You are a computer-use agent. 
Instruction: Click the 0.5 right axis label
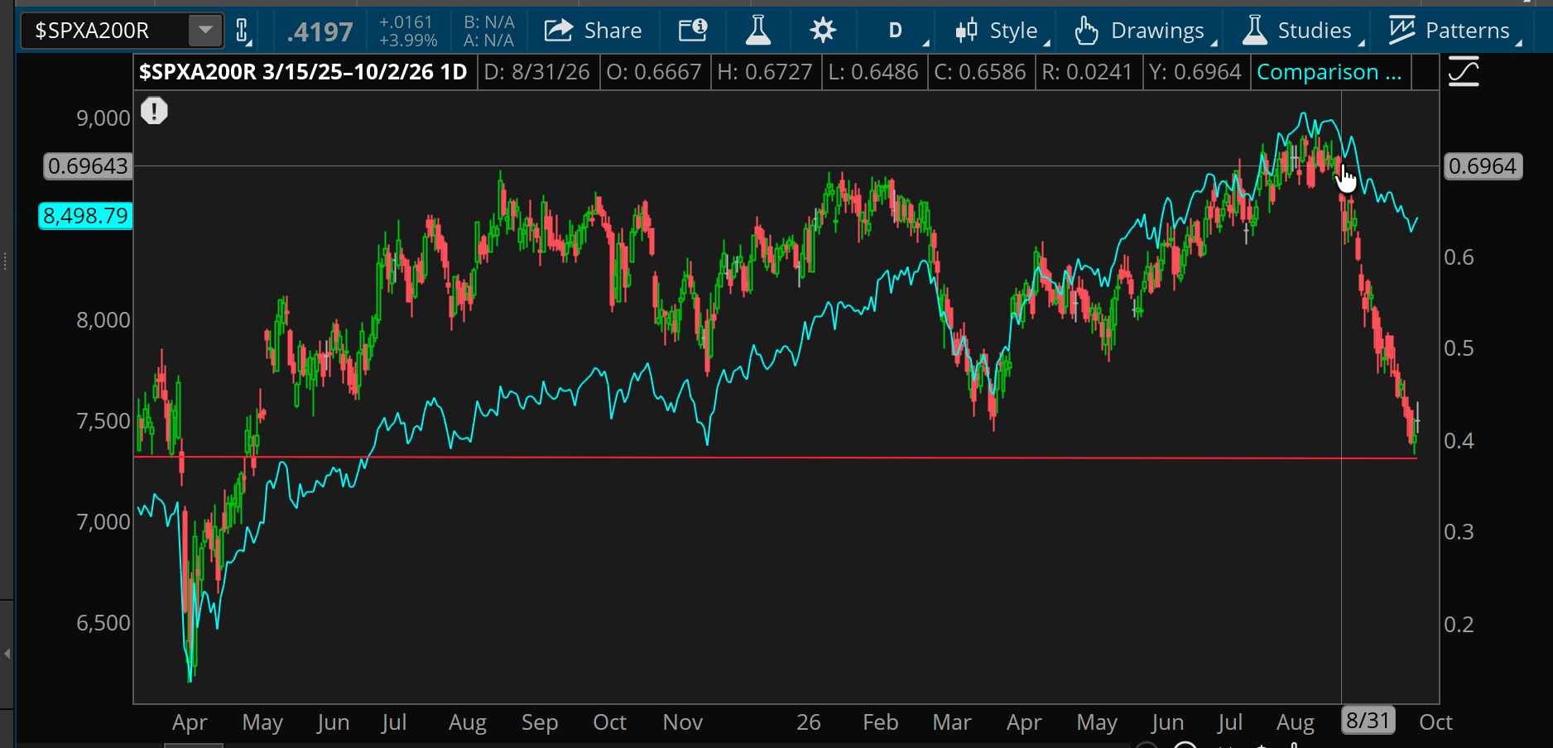pos(1459,348)
